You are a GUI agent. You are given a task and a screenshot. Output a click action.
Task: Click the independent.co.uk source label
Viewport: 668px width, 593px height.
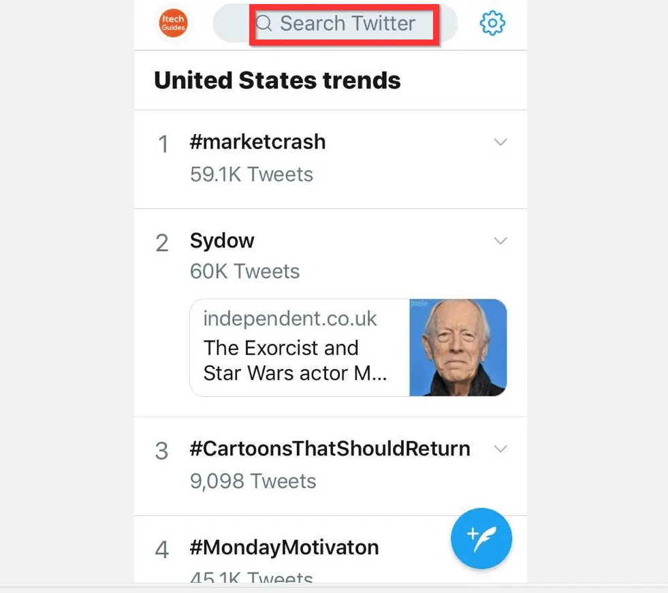tap(290, 319)
